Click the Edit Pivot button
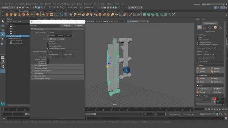This screenshot has height=128, width=228. point(53,39)
